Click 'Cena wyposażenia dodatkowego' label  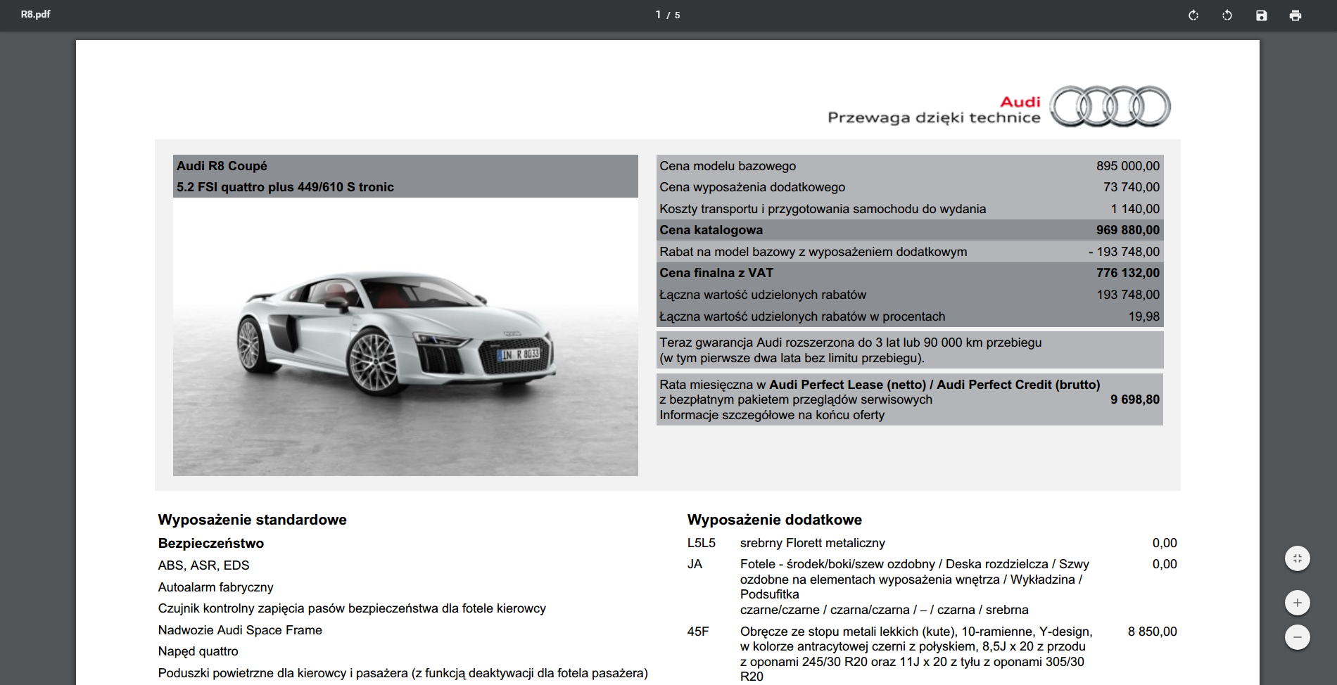click(752, 187)
